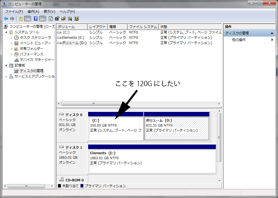Click the drive icon of Elements (E:) row
The image size is (278, 198).
59,38
